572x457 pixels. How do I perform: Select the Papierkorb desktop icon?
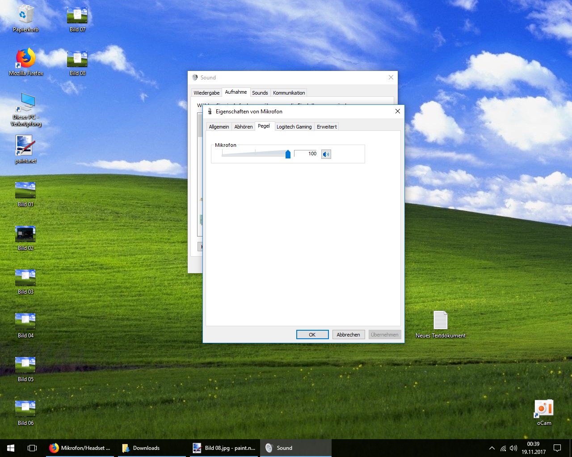coord(26,19)
